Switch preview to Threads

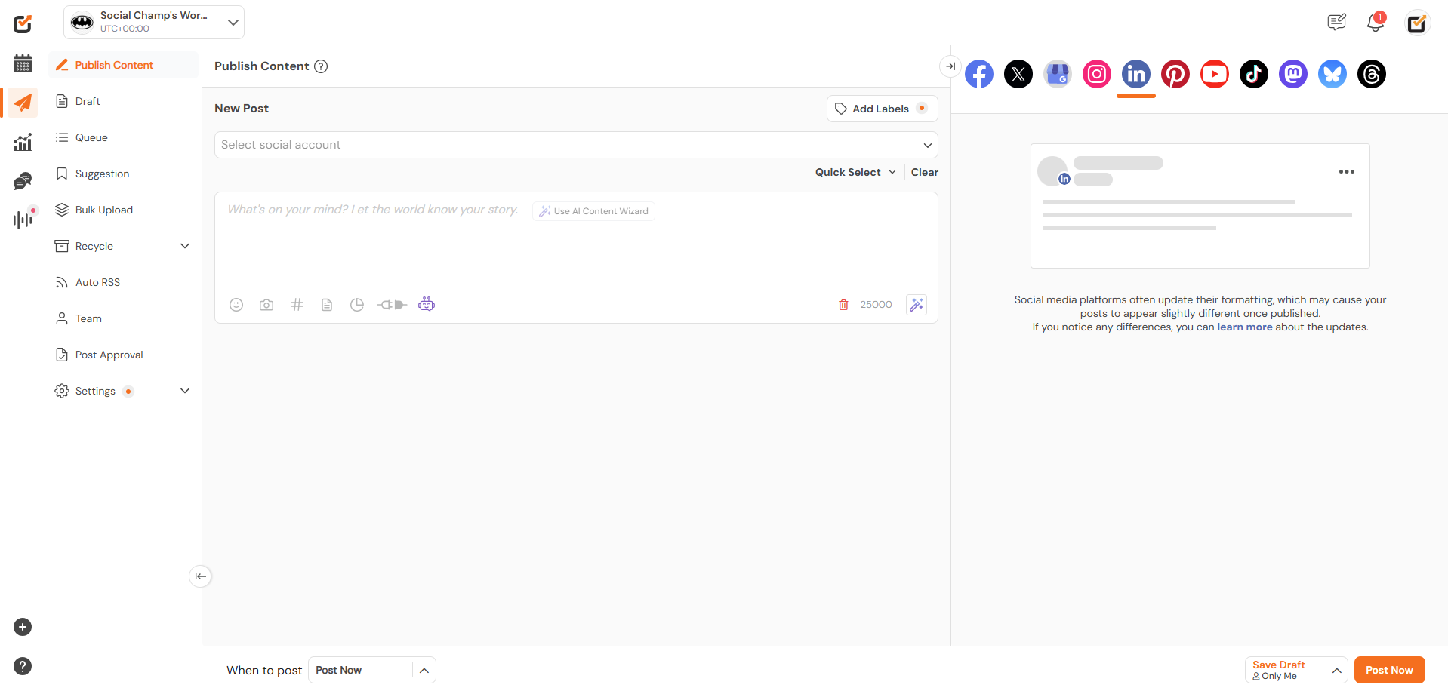click(1372, 74)
